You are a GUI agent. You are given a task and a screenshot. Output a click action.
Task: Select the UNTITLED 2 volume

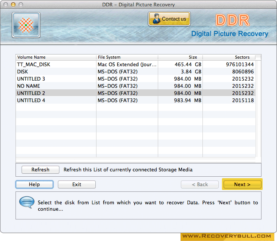coord(135,93)
